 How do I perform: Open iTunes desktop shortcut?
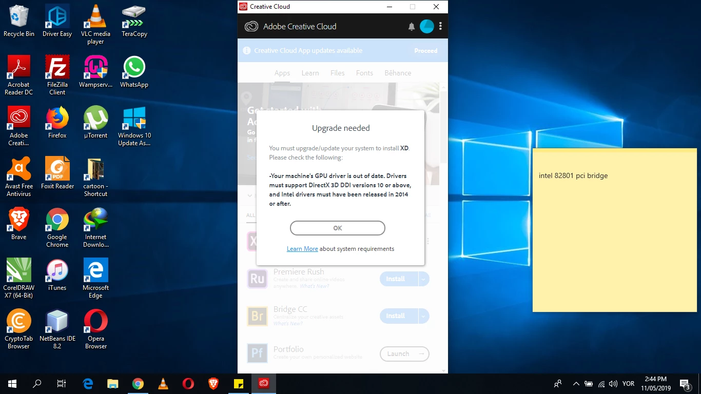click(x=57, y=275)
